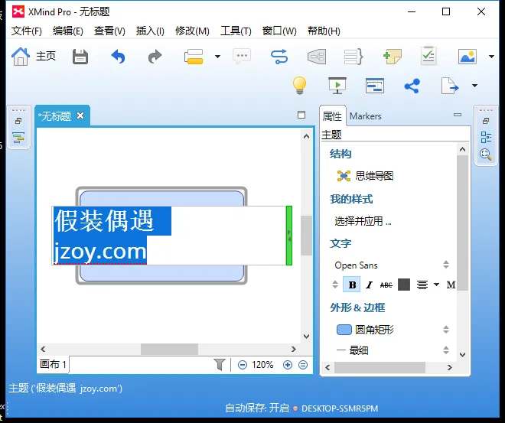The height and width of the screenshot is (423, 505).
Task: Open the 文件(F) menu
Action: click(27, 31)
